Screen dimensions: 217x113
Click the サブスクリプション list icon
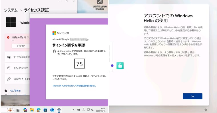point(9,68)
